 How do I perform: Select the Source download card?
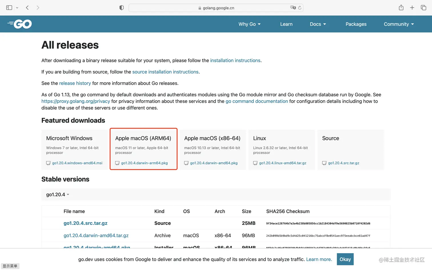351,150
